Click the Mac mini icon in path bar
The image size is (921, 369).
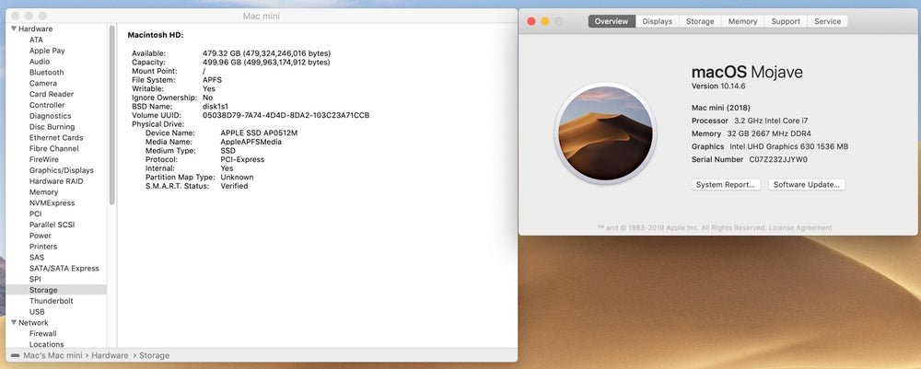click(16, 355)
